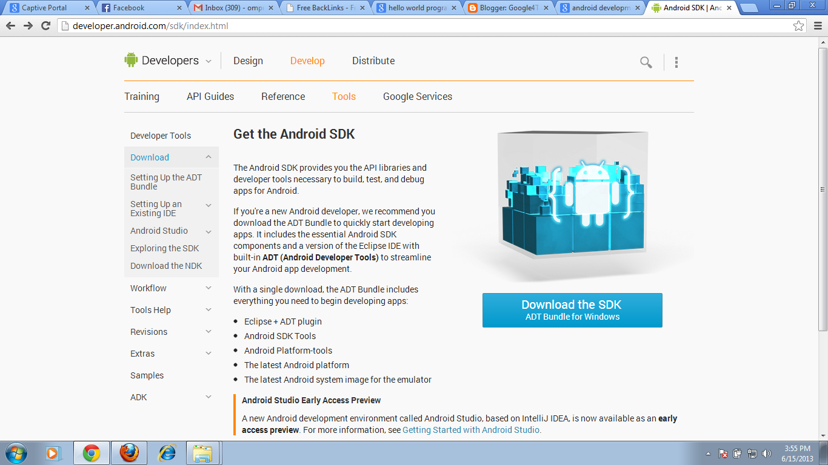Click the Android Developers robot logo

(x=131, y=60)
